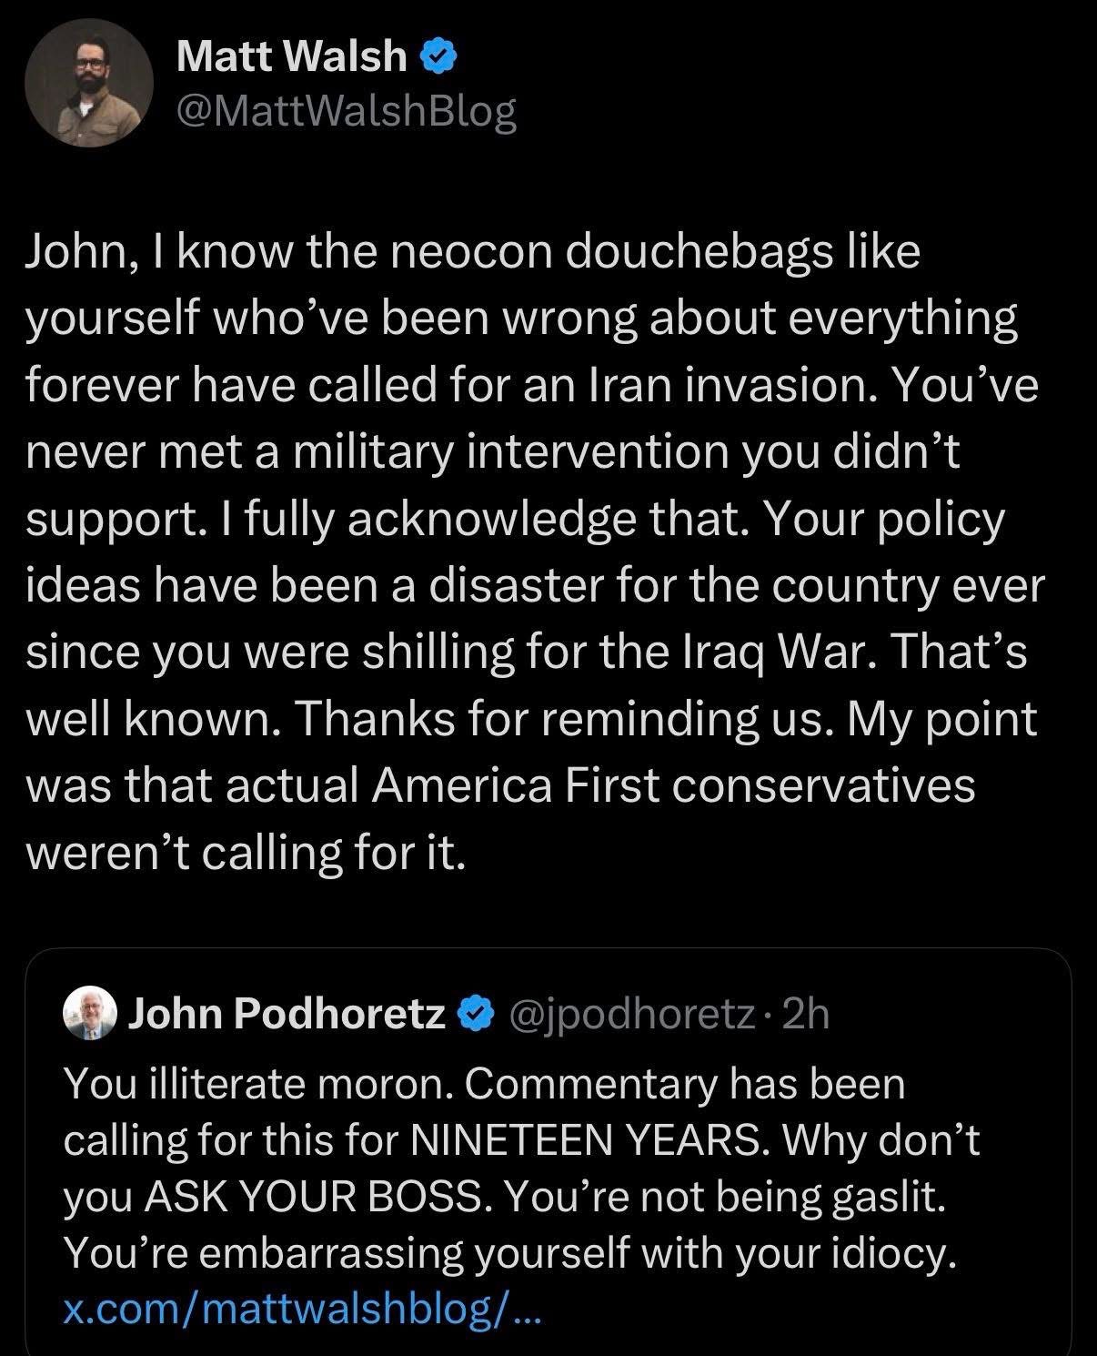Follow the x.com/mattwalshblog/... link
1097x1356 pixels.
(x=302, y=1310)
